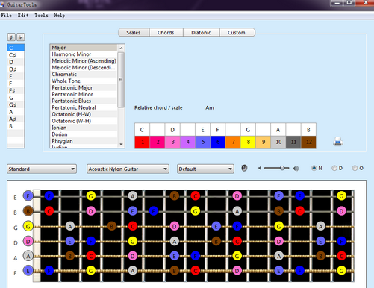Viewport: 374px width, 288px height.
Task: Open the Default dropdown
Action: point(205,169)
